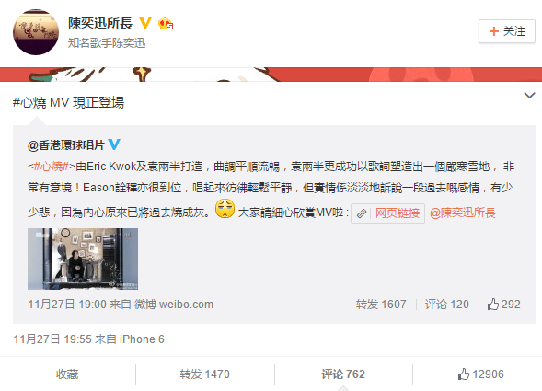Open the @陳奕迅所長 mention link
Viewport: 542px width, 391px height.
463,213
